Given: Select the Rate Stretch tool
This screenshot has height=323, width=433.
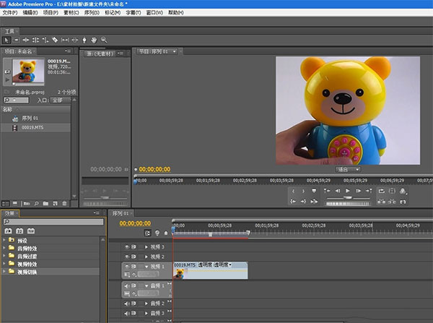Looking at the screenshot, I should pos(45,40).
